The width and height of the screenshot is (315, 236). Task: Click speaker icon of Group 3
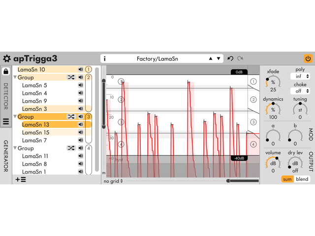click(x=81, y=117)
